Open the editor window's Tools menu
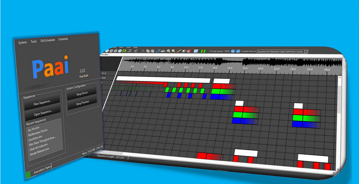359x184 pixels. tap(128, 47)
